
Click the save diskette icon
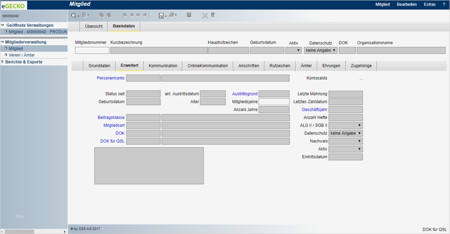(189, 15)
